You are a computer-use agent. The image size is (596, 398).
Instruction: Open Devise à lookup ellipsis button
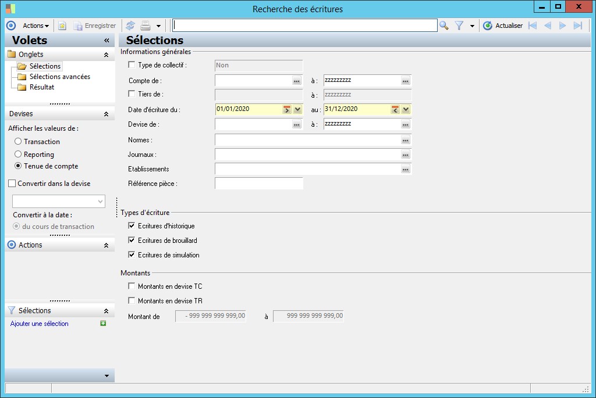tap(406, 124)
